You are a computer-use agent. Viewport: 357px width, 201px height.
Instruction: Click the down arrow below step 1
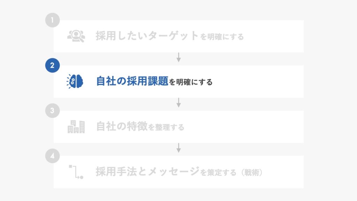click(x=178, y=57)
